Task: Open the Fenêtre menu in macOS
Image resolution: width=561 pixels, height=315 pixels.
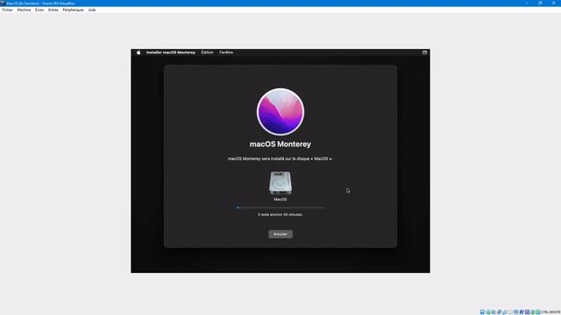Action: point(226,52)
